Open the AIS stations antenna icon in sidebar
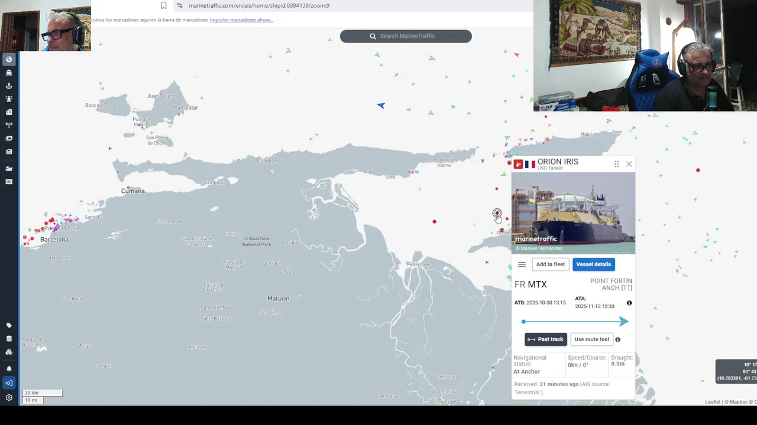This screenshot has width=757, height=425. click(x=9, y=125)
